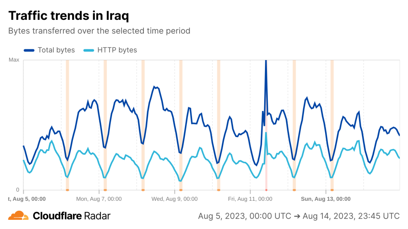Click the Cloudflare orange cloud logo
The height and width of the screenshot is (229, 408).
(x=18, y=216)
